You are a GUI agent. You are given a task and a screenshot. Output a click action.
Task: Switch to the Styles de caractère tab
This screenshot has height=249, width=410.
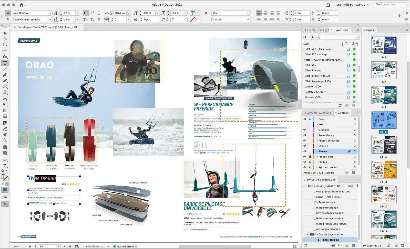[x=318, y=113]
